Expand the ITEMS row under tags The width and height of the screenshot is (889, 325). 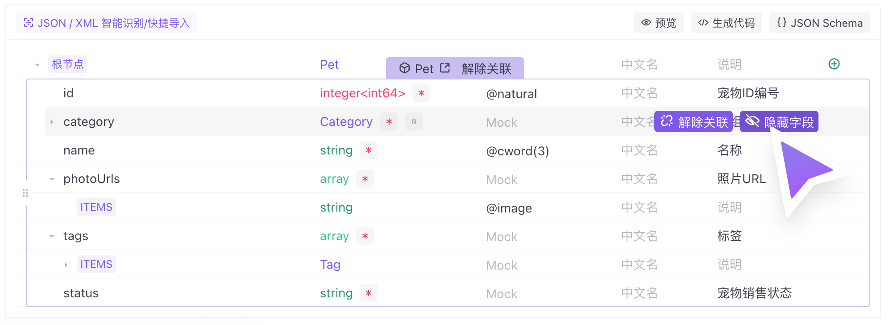tap(66, 265)
